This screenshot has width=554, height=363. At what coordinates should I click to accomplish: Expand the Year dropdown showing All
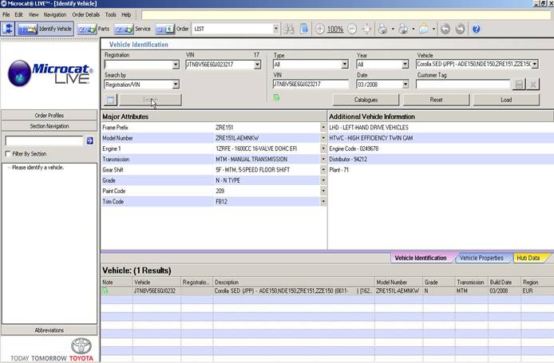(406, 65)
